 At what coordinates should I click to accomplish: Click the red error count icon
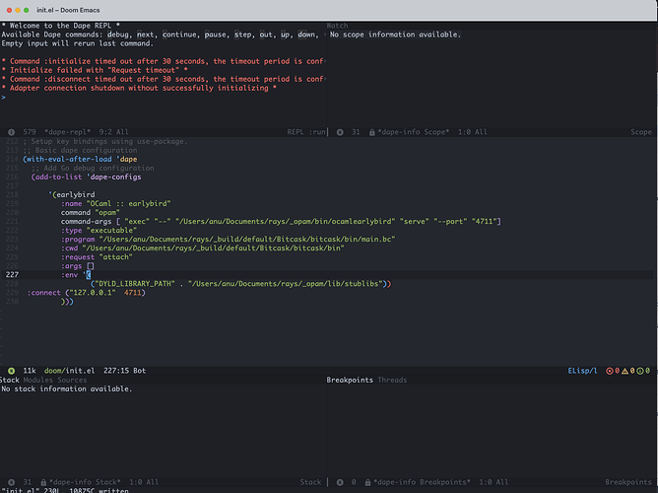610,371
